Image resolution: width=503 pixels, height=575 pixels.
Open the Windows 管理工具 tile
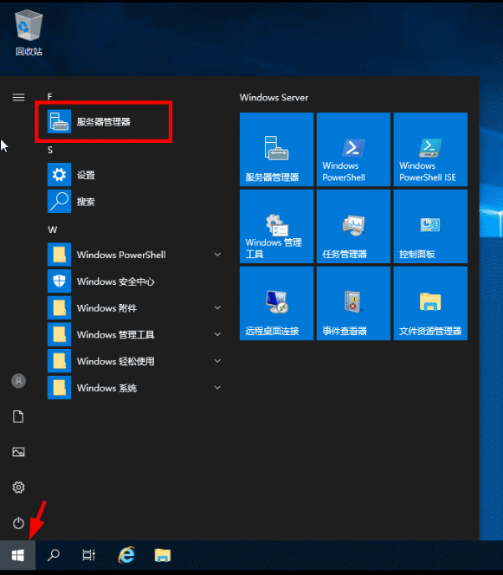click(x=276, y=226)
